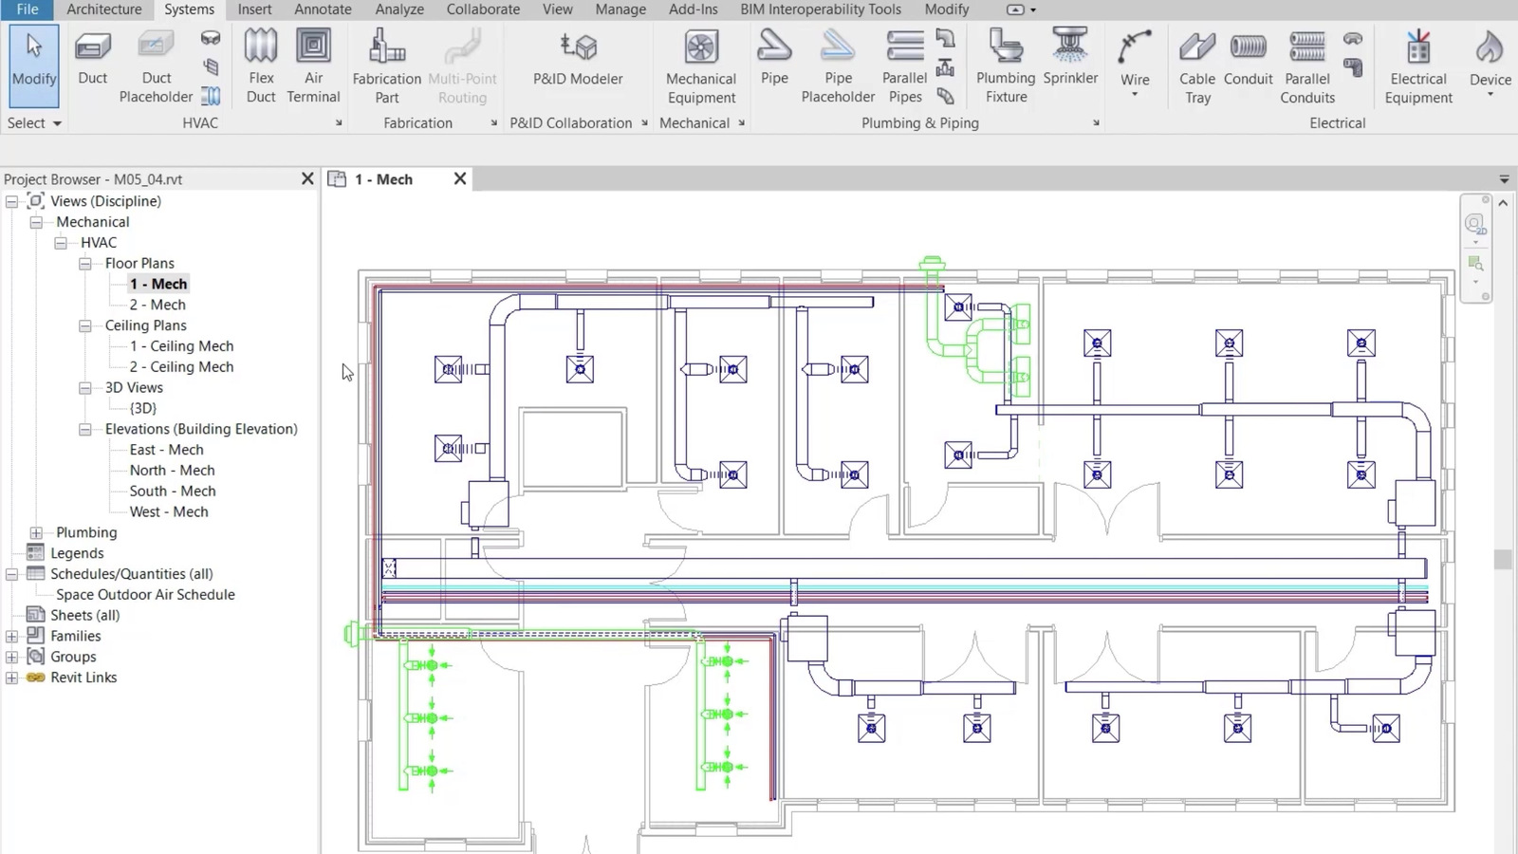Activate the Parallel Conduits tool
Screen dimensions: 1518x854
(1307, 66)
